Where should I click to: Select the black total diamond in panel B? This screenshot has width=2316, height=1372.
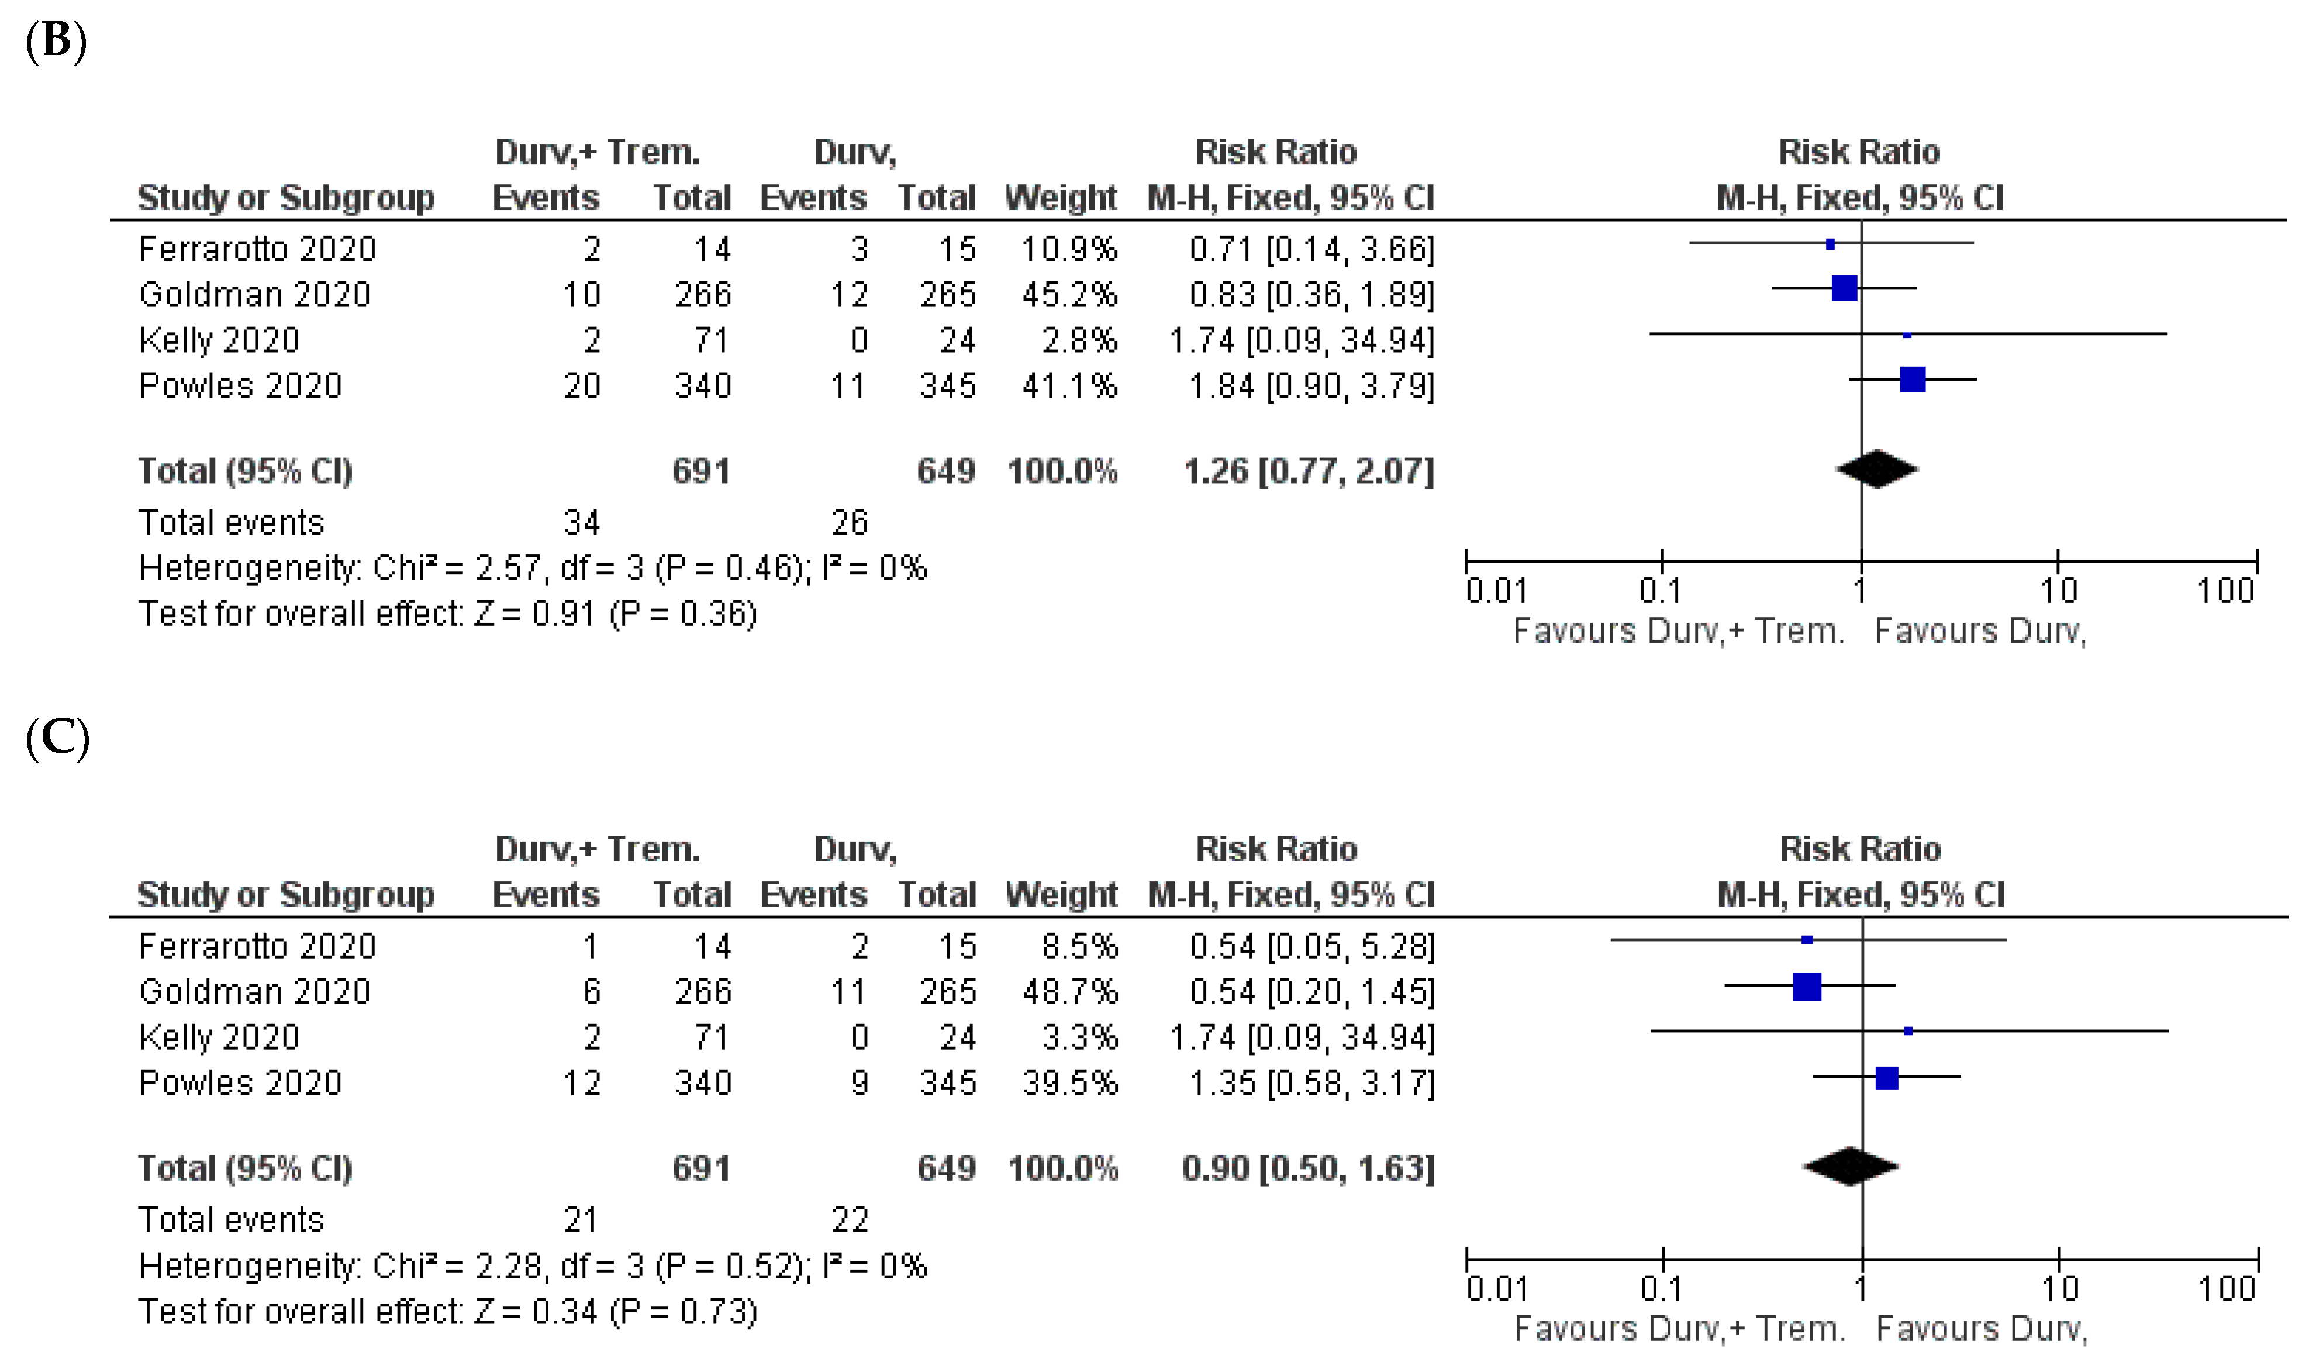[x=1877, y=468]
